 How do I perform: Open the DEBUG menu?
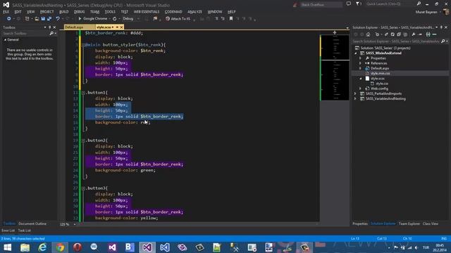(x=79, y=12)
